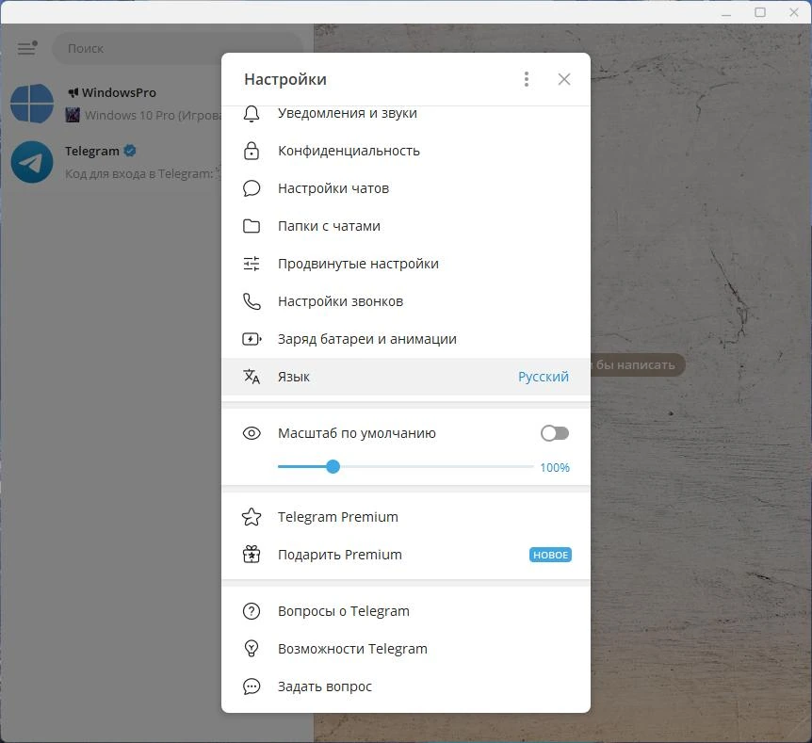Open the hamburger main menu in Telegram
Image resolution: width=812 pixels, height=743 pixels.
click(x=27, y=48)
